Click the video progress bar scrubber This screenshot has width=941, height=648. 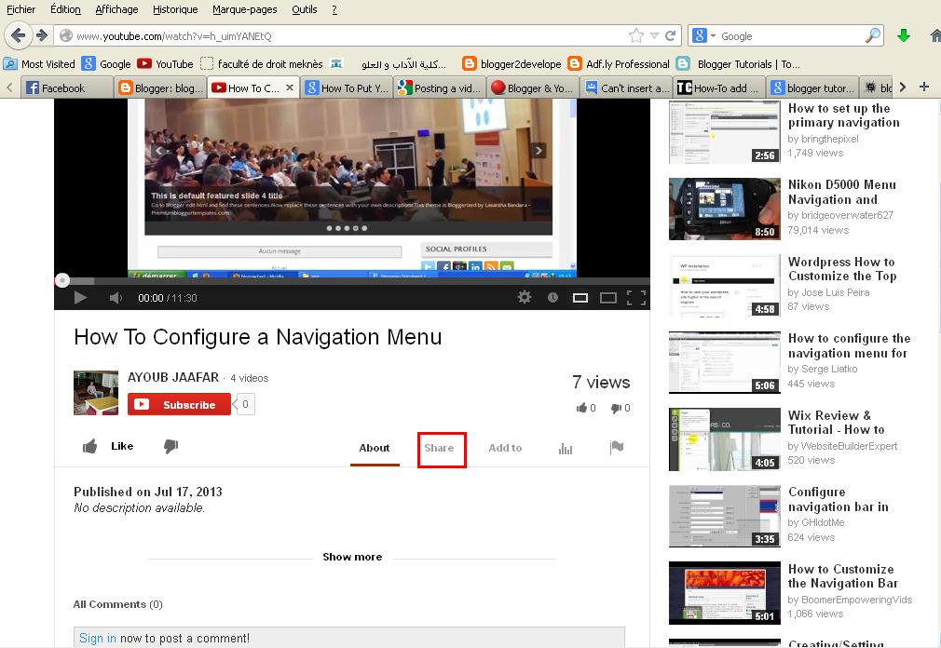pyautogui.click(x=61, y=280)
